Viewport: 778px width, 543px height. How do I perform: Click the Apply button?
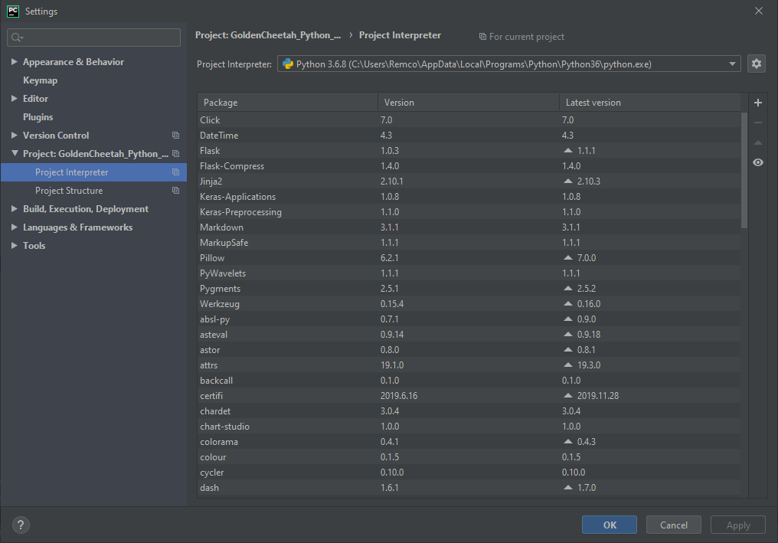(x=738, y=525)
